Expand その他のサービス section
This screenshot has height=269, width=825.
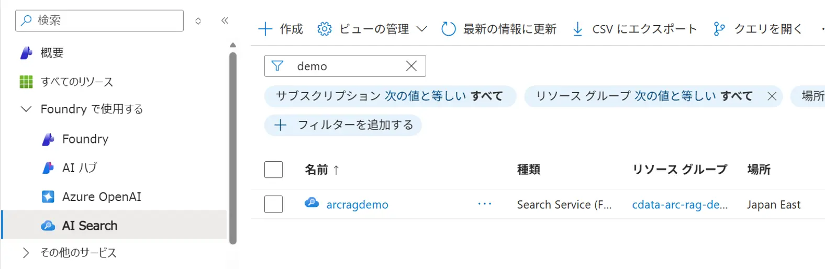[26, 253]
